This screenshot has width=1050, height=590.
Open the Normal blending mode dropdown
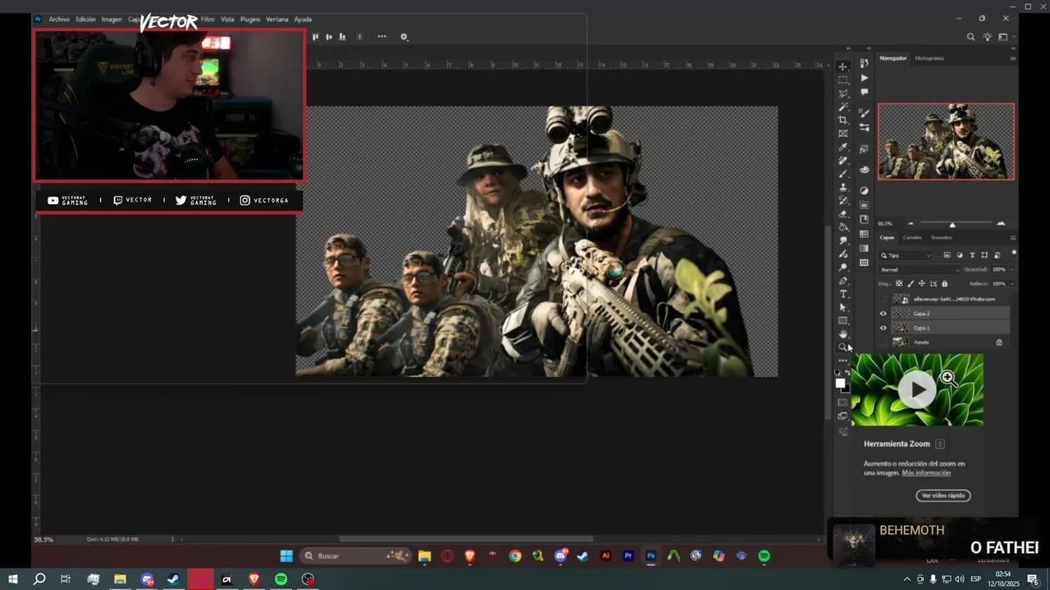[919, 270]
